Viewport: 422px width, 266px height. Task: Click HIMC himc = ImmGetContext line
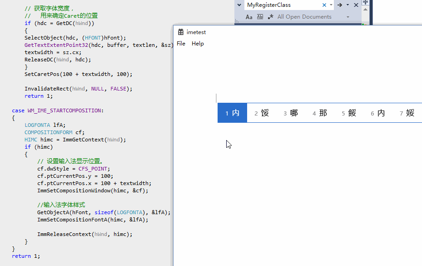pyautogui.click(x=75, y=140)
